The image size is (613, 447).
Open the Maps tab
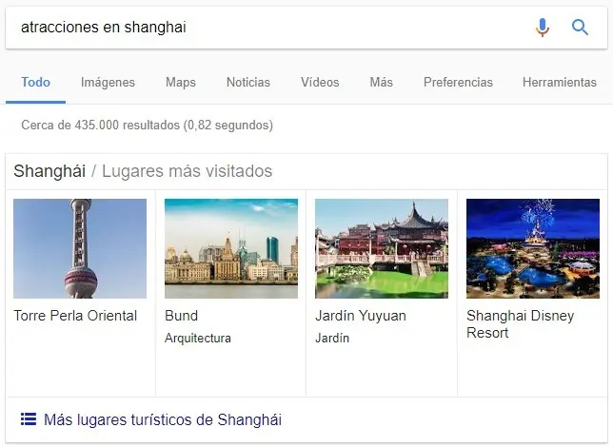tap(181, 82)
